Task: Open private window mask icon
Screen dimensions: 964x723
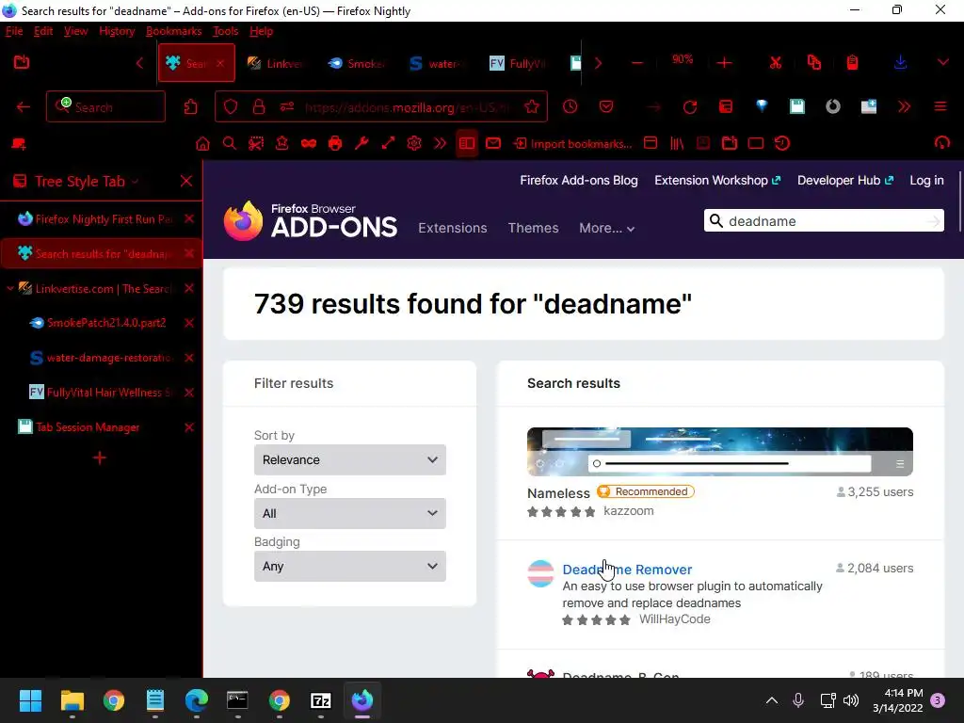Action: pyautogui.click(x=309, y=144)
